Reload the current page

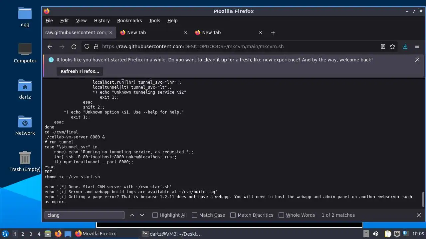click(74, 47)
